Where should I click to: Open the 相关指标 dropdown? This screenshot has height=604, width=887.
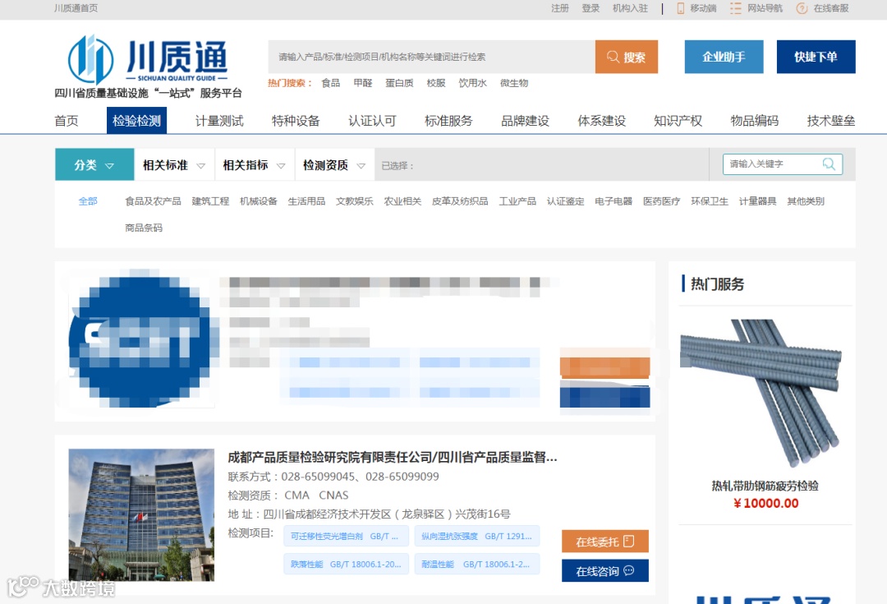[x=255, y=164]
